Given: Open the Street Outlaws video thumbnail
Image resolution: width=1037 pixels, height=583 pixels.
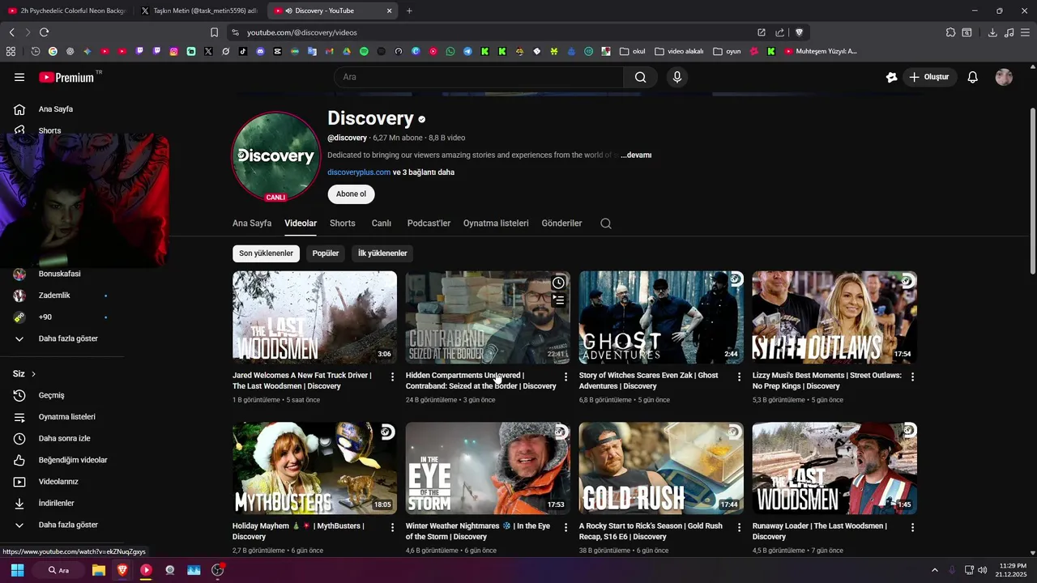Looking at the screenshot, I should coord(834,317).
